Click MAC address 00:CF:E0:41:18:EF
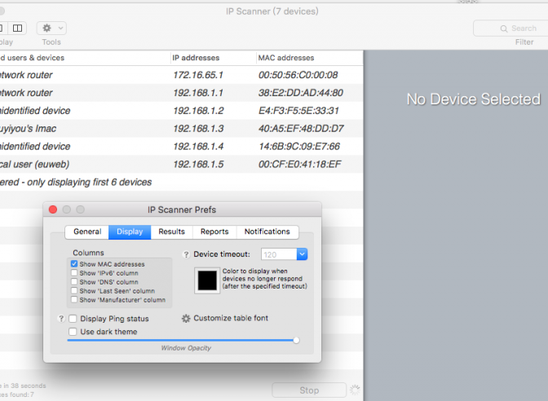 click(x=300, y=164)
